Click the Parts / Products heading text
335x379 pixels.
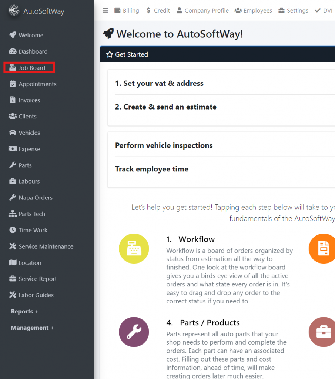point(210,323)
